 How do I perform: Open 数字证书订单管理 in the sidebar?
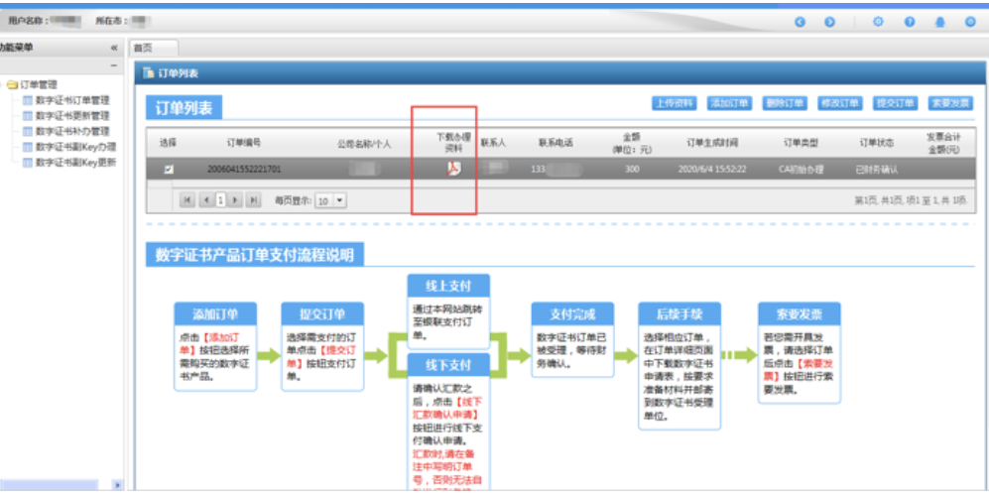click(x=72, y=100)
